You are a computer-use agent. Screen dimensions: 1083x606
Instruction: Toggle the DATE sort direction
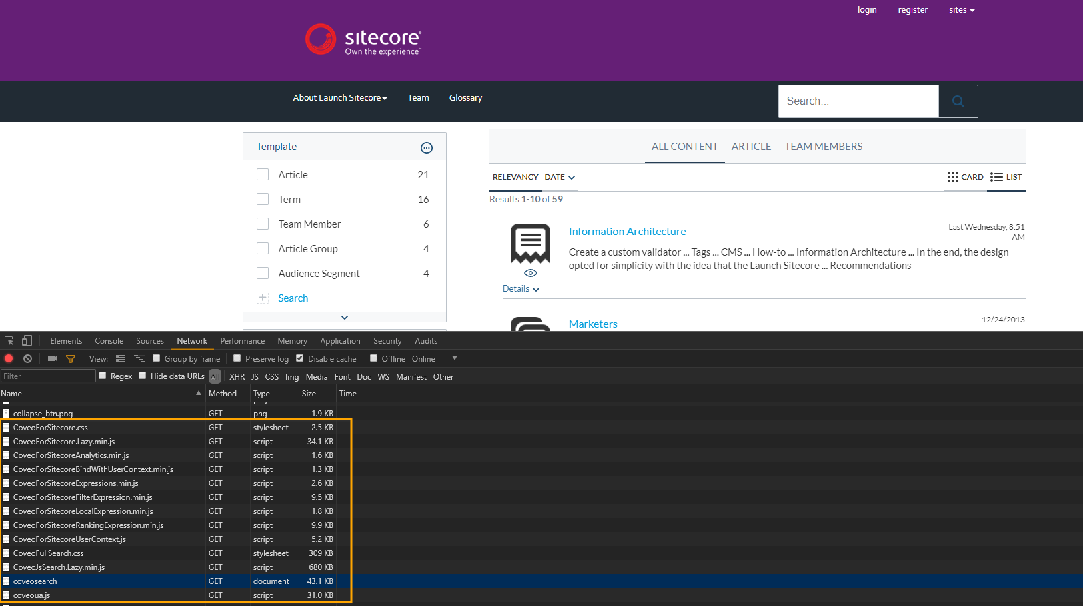pos(560,177)
